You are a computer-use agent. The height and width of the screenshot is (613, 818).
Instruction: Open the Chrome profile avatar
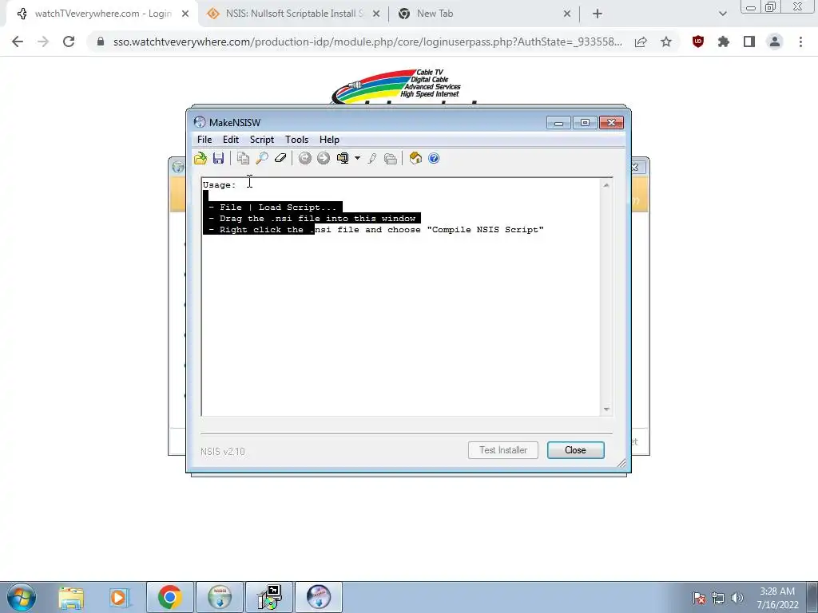pyautogui.click(x=775, y=42)
